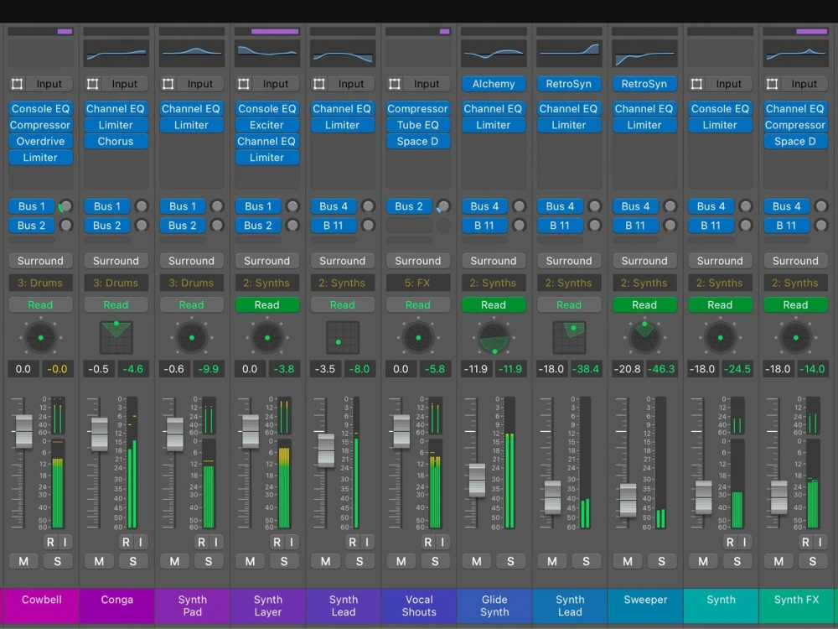The height and width of the screenshot is (629, 838).
Task: Solo the Synth FX channel
Action: coord(812,561)
